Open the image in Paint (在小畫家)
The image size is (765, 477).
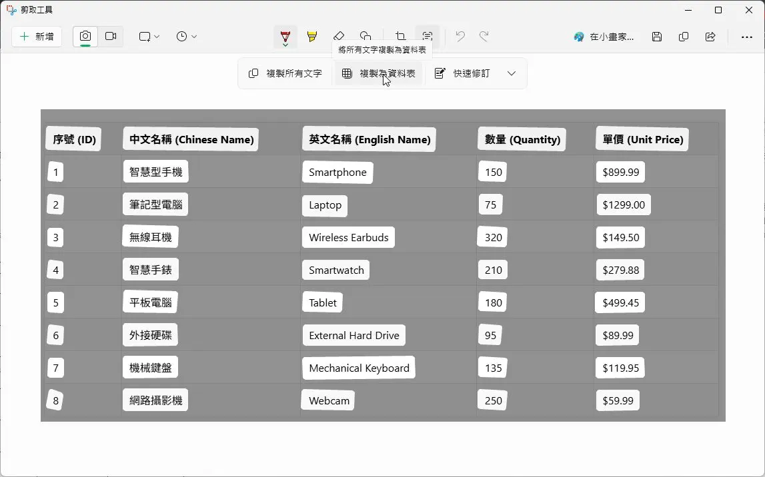point(604,37)
